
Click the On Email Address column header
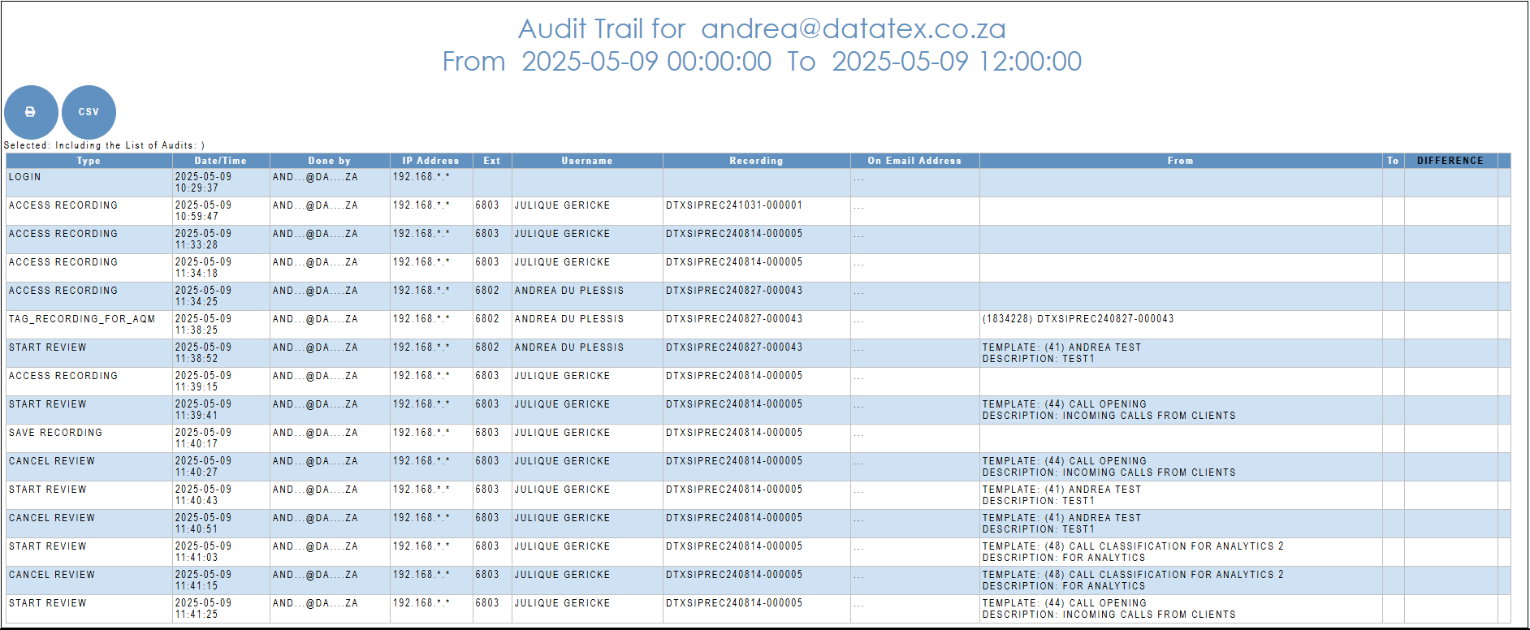click(x=914, y=161)
